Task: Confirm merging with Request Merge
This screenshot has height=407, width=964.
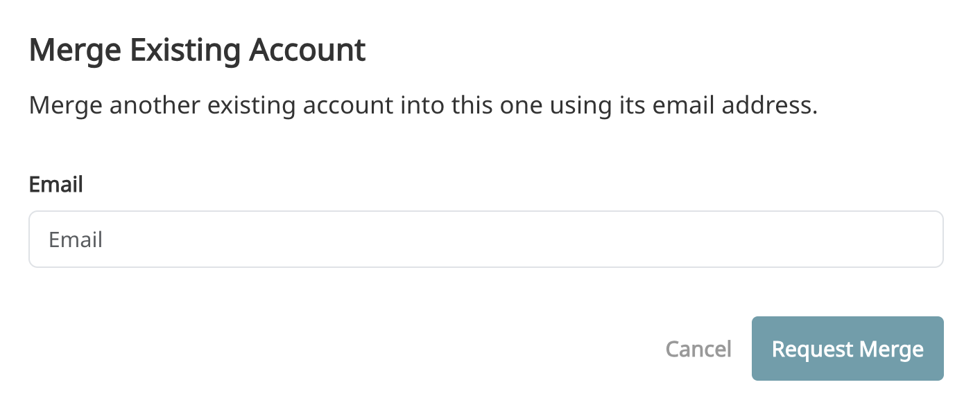Action: 847,349
